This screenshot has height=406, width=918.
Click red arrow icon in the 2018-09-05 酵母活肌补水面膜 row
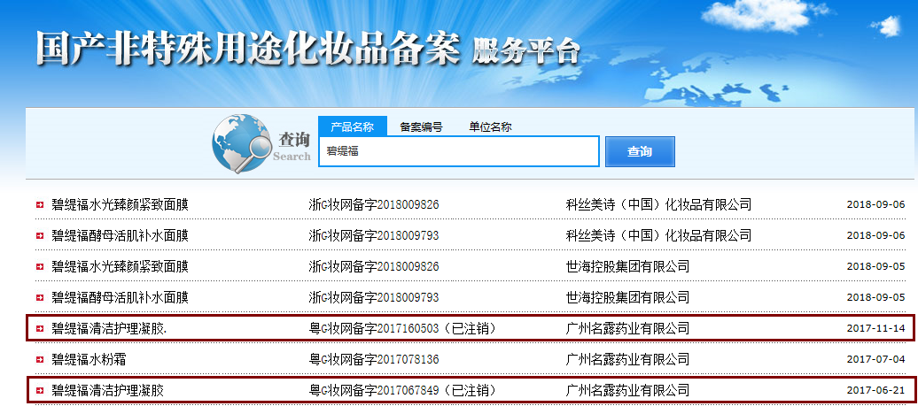(39, 297)
